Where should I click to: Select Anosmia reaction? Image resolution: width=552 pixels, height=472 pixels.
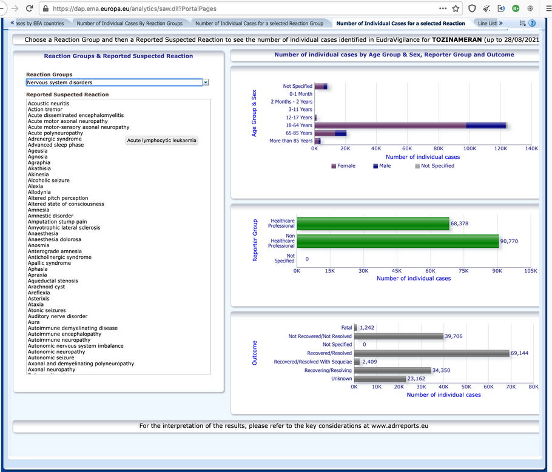(38, 245)
